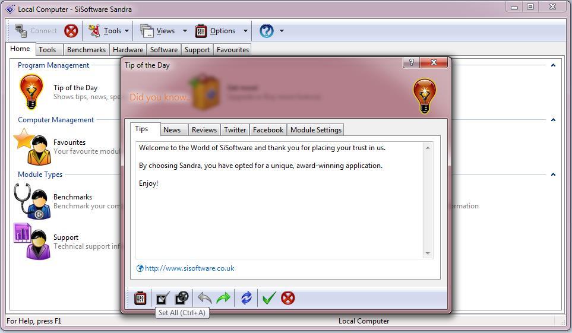Screen dimensions: 572x333
Task: Click the Support module label
Action: [66, 237]
